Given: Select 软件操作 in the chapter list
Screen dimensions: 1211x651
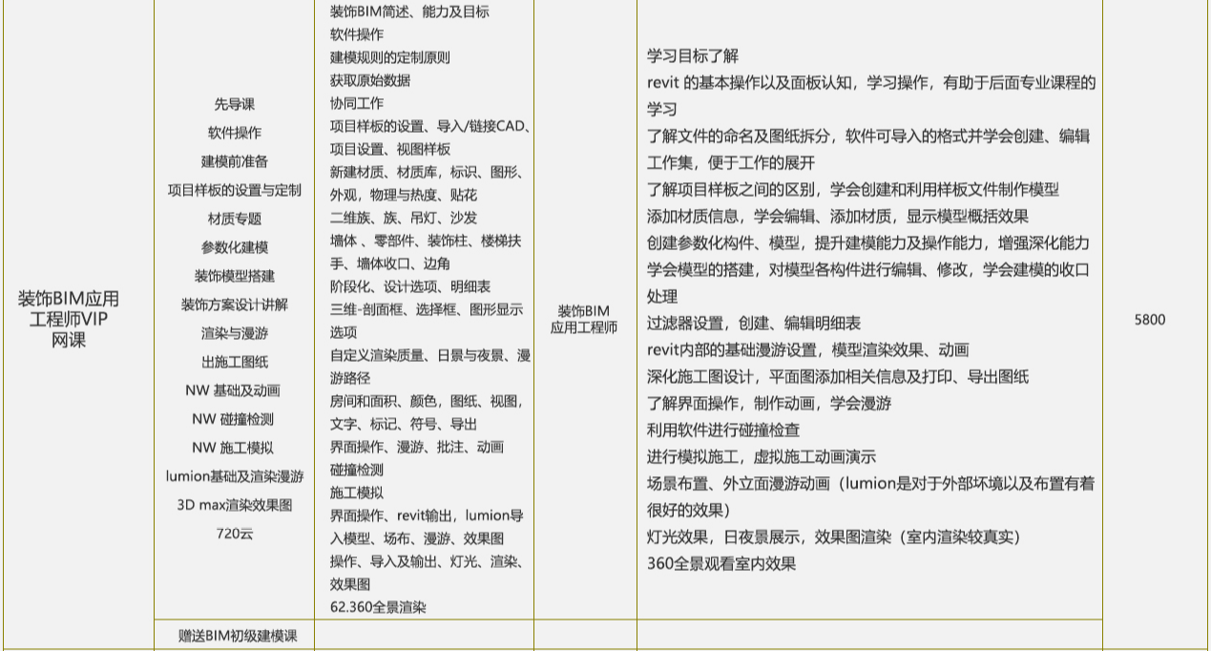Looking at the screenshot, I should [234, 133].
